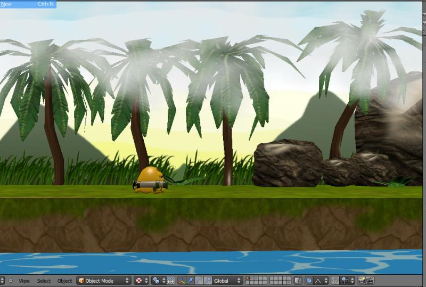
Task: Select layer 20 in second layer block
Action: coord(289,283)
